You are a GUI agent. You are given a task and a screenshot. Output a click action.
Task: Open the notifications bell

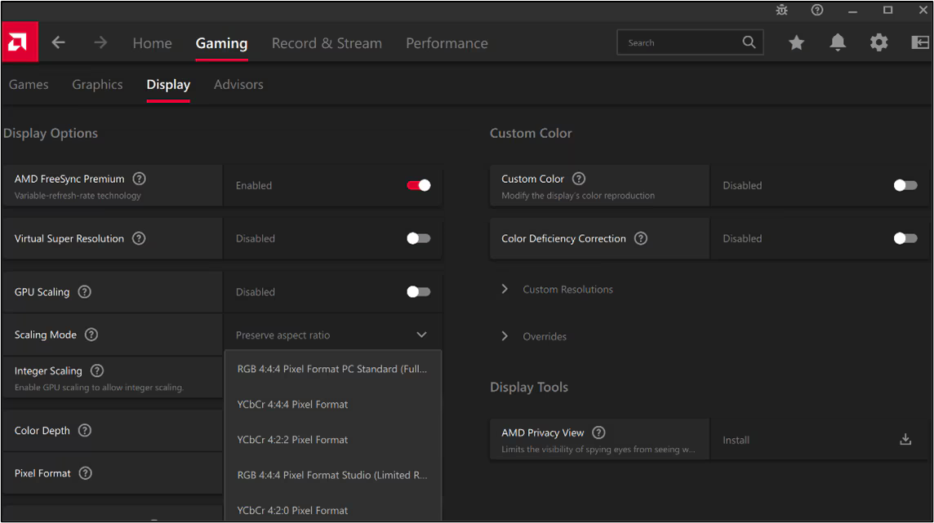838,43
